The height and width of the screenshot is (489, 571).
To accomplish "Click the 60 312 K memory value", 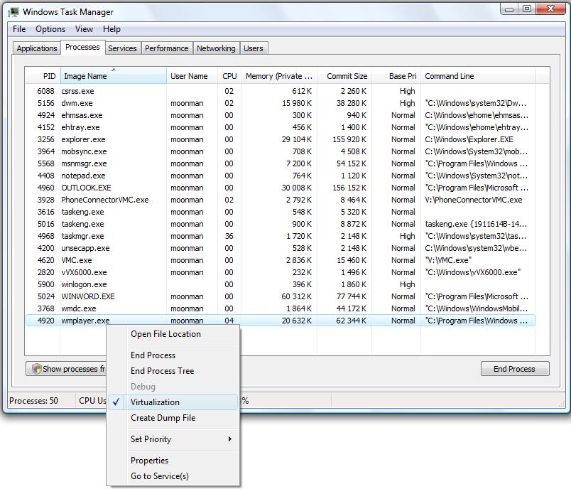I will point(296,296).
